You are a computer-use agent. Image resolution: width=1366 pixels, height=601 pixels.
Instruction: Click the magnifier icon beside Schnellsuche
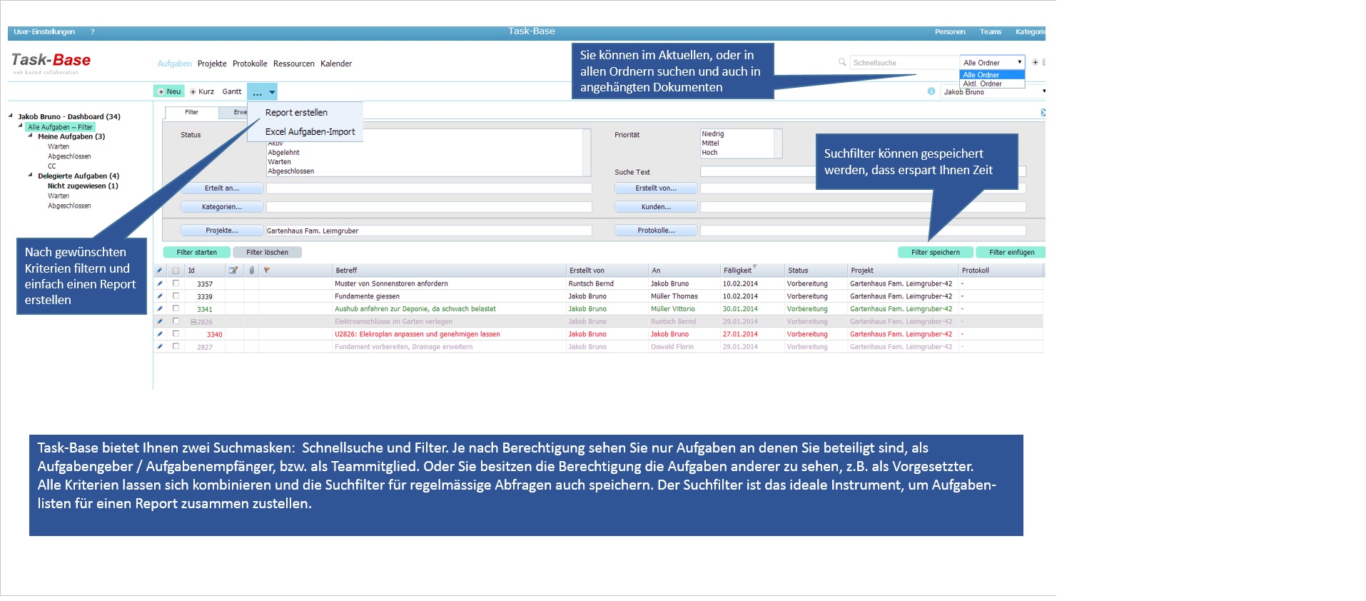[x=842, y=63]
